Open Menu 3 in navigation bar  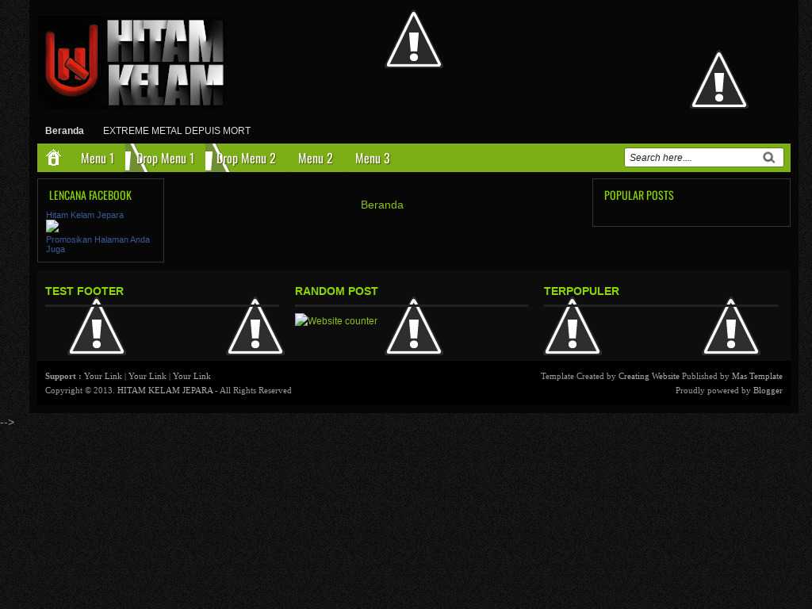pos(373,159)
